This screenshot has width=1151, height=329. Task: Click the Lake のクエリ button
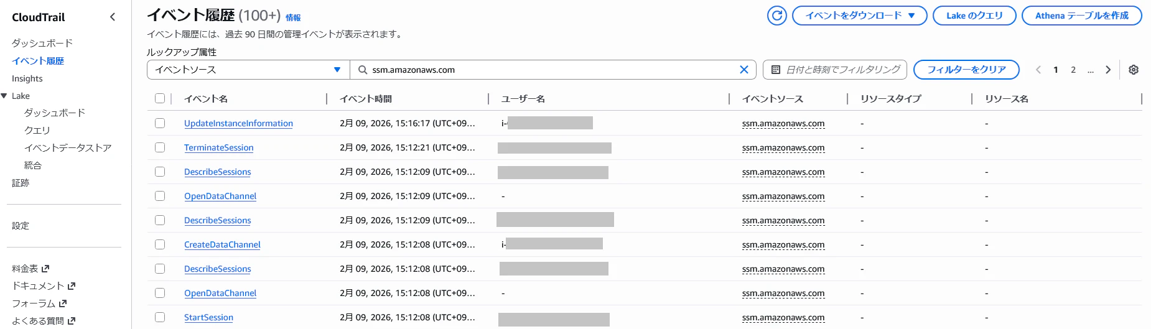(x=974, y=16)
